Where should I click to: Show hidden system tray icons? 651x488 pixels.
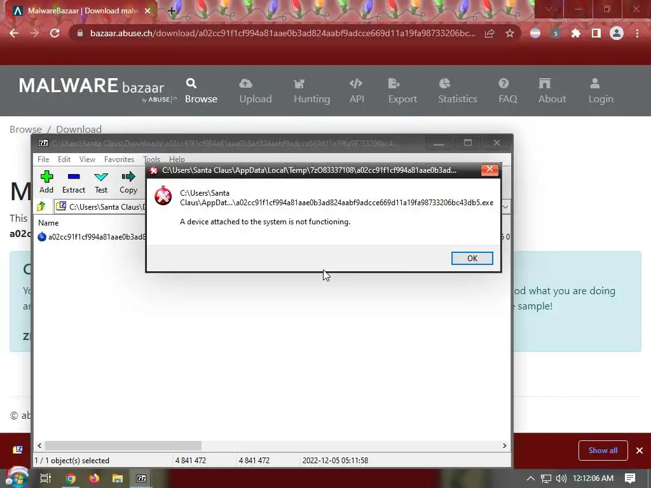click(x=530, y=478)
